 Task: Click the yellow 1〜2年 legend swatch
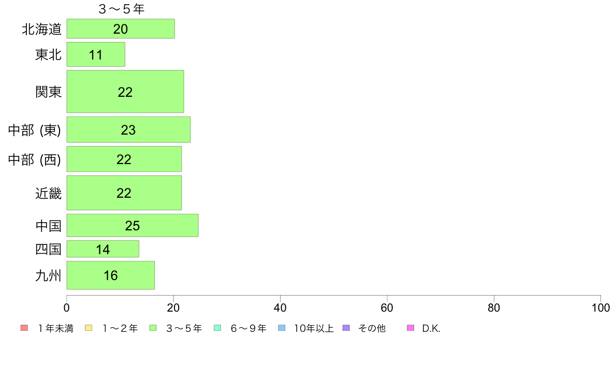[89, 328]
